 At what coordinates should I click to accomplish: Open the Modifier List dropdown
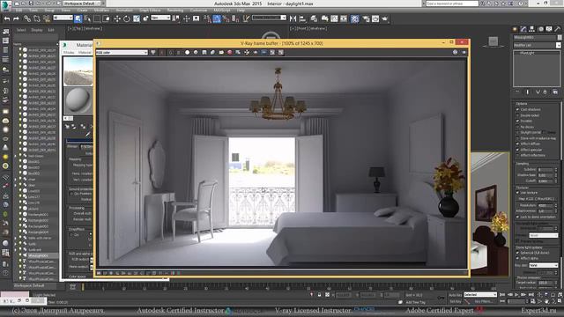click(537, 45)
